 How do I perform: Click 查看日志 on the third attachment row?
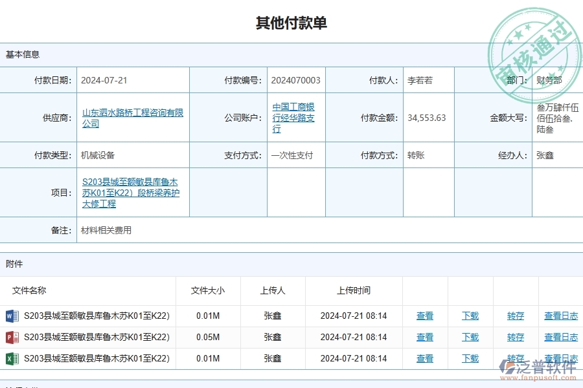tap(561, 358)
